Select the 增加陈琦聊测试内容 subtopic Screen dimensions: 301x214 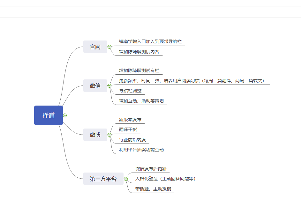139,52
